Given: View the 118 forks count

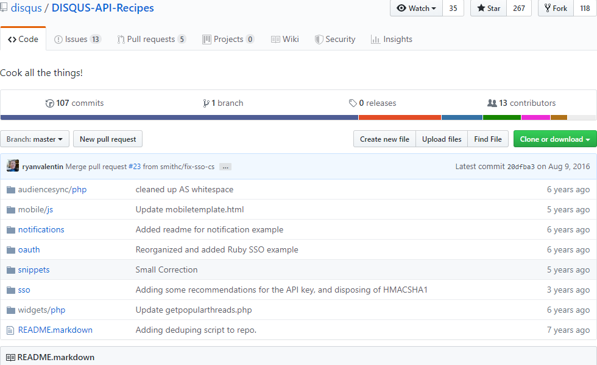Looking at the screenshot, I should click(x=585, y=8).
